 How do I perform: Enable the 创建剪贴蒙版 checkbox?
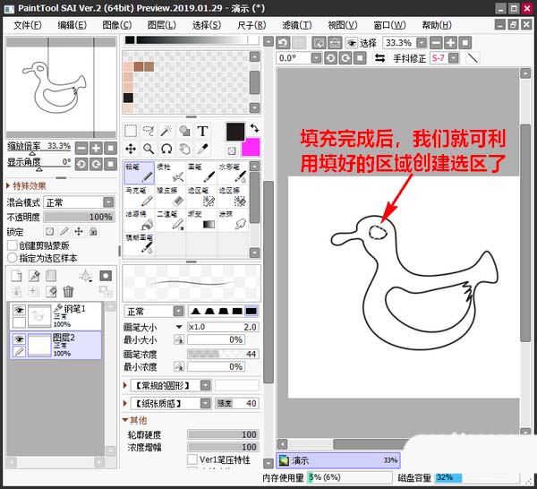point(12,245)
